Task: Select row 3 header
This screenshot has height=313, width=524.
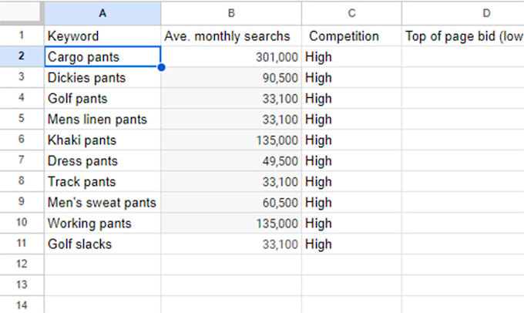Action: pos(22,77)
